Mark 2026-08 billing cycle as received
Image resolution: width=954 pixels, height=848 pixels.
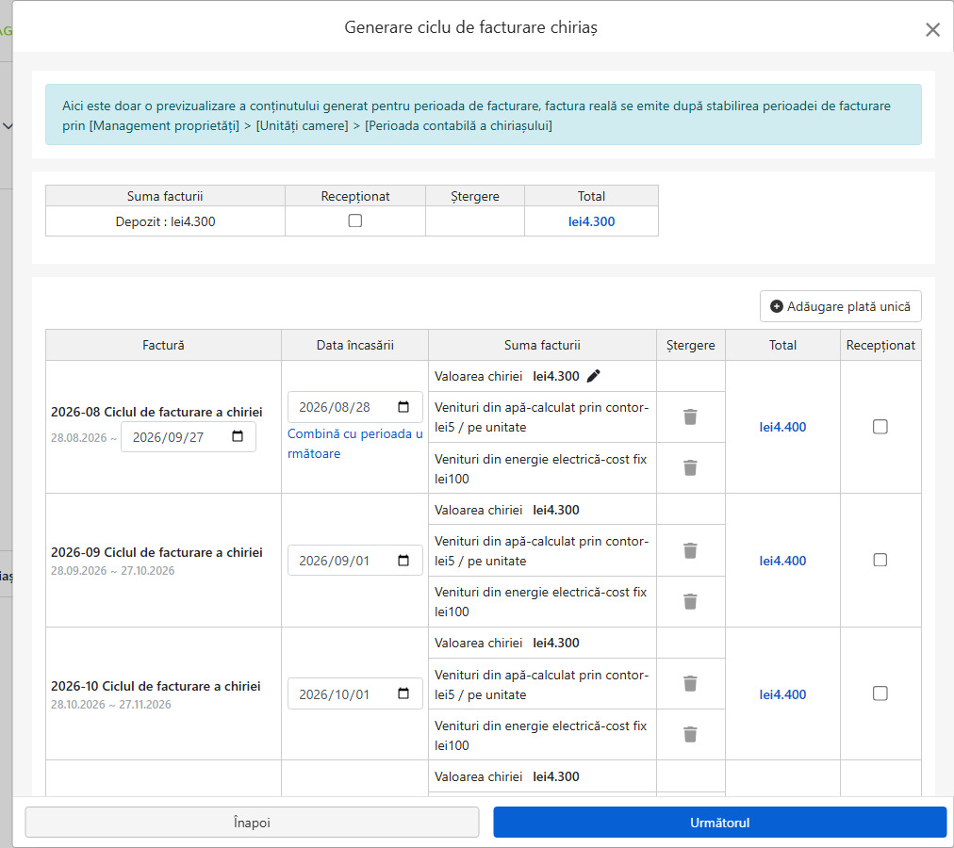(880, 427)
